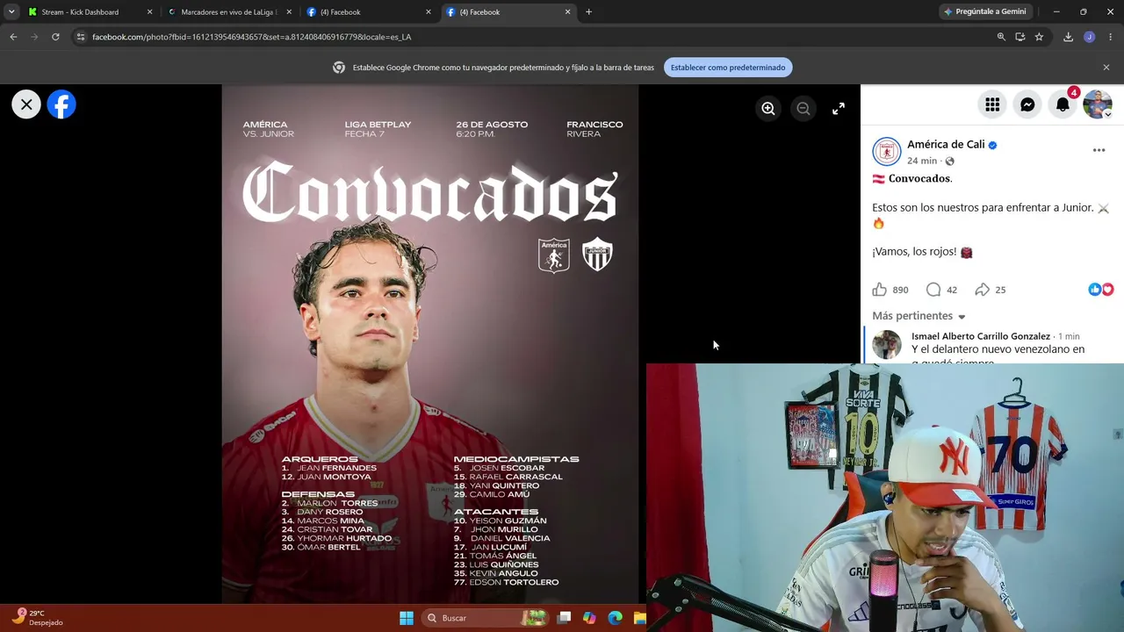Enter fullscreen photo view
This screenshot has width=1124, height=632.
click(839, 108)
